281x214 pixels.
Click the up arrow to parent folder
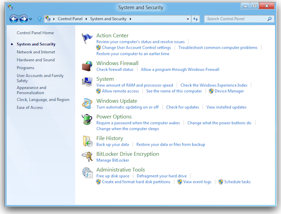pos(40,19)
